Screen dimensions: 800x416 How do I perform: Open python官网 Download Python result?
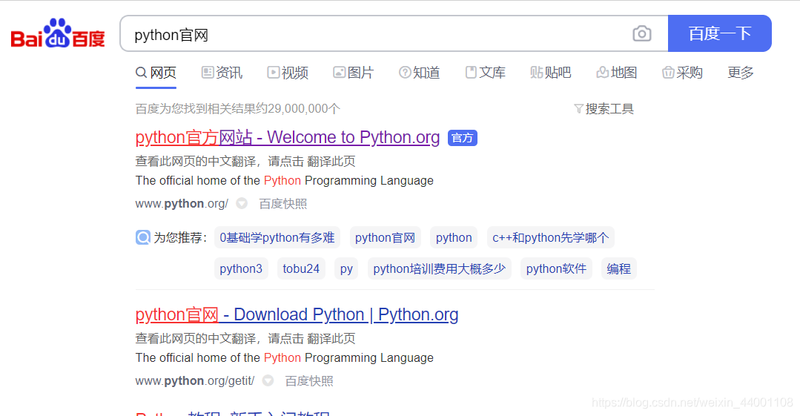(297, 314)
